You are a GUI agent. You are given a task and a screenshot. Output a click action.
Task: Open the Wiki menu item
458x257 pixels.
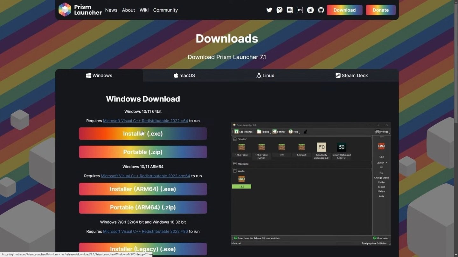(144, 10)
